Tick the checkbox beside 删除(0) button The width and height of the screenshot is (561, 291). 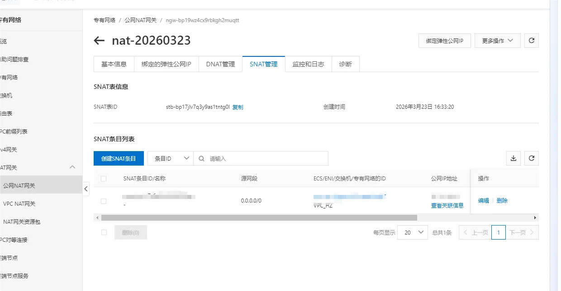(x=104, y=232)
